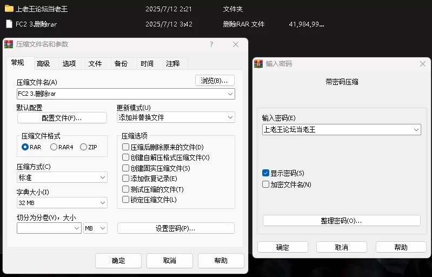Open the 更新模式 dropdown showing 添加并替换文件
The width and height of the screenshot is (432, 277).
pyautogui.click(x=176, y=117)
